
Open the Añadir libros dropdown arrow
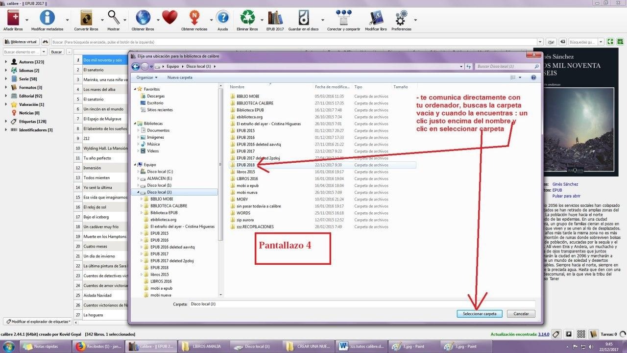click(26, 20)
